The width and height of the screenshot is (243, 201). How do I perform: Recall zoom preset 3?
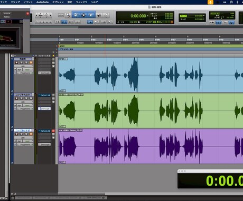pyautogui.click(x=43, y=22)
